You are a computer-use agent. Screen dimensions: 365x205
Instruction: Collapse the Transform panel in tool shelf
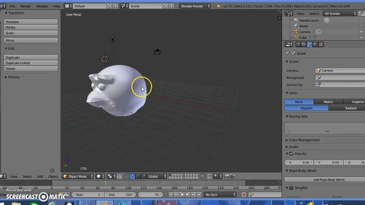tap(14, 13)
